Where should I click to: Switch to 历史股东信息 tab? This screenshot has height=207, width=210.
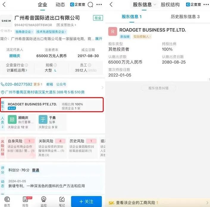pos(185,17)
